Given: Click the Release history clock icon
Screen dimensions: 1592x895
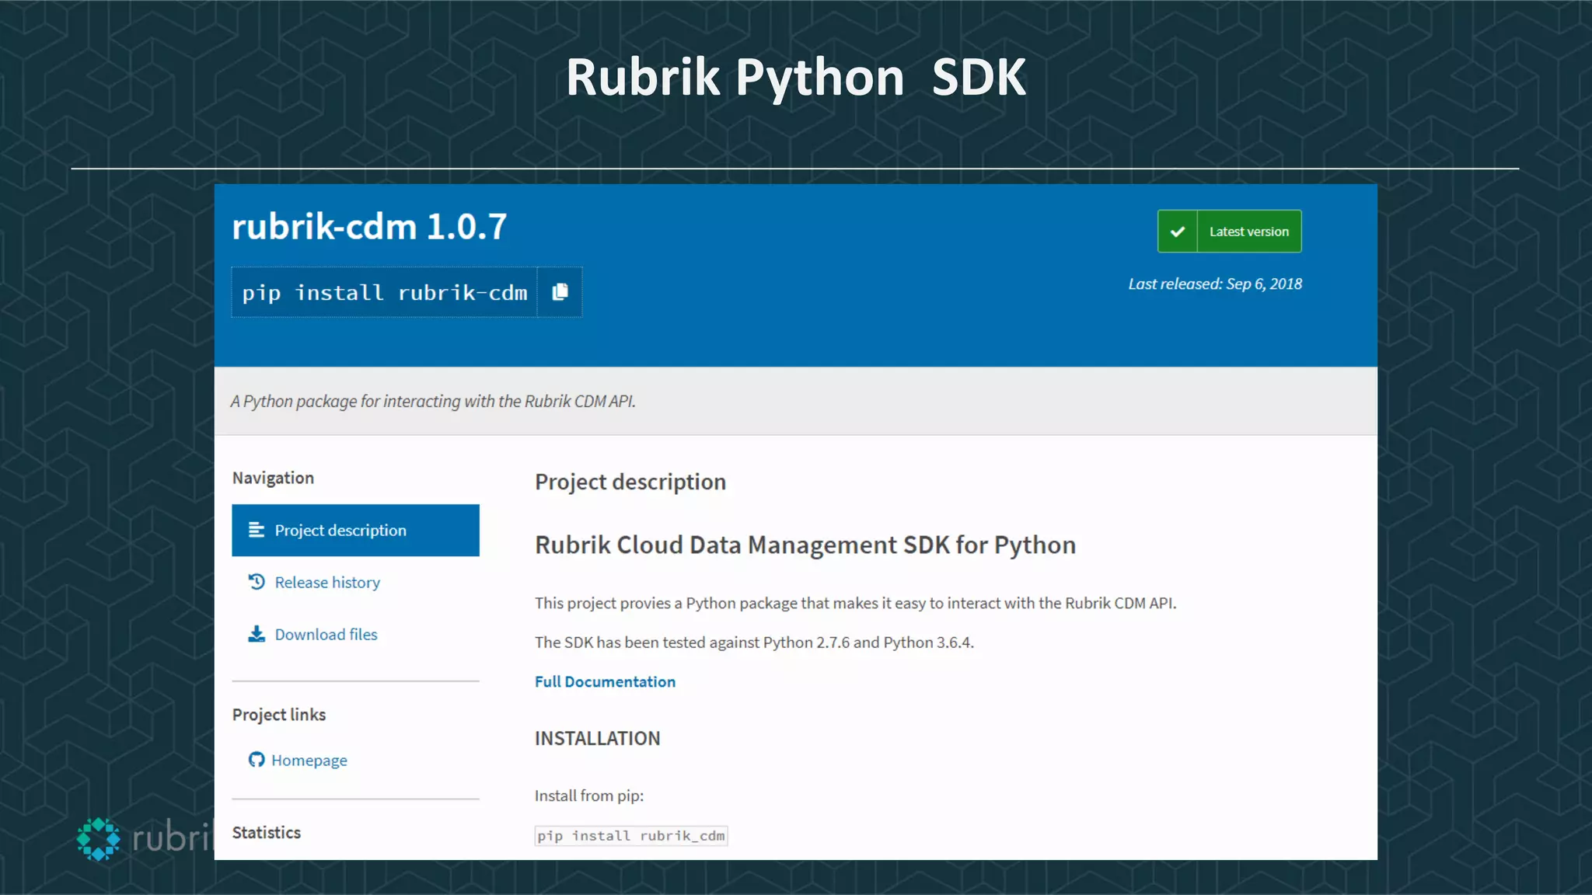Looking at the screenshot, I should pyautogui.click(x=257, y=582).
